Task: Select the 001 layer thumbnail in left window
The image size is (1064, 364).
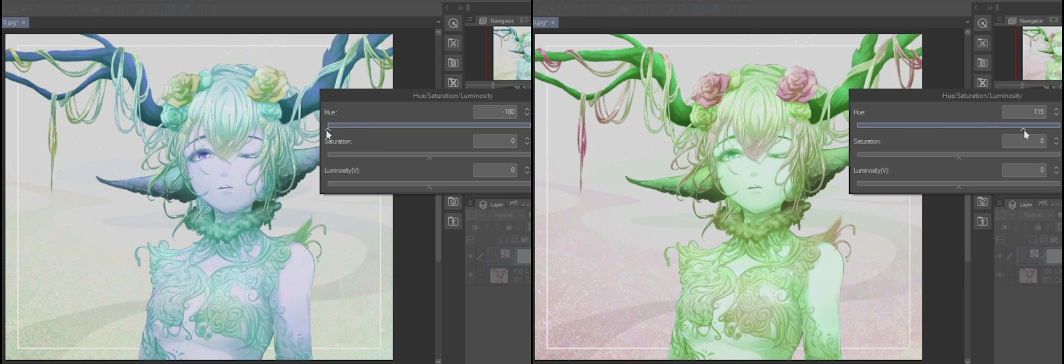Action: click(x=499, y=275)
